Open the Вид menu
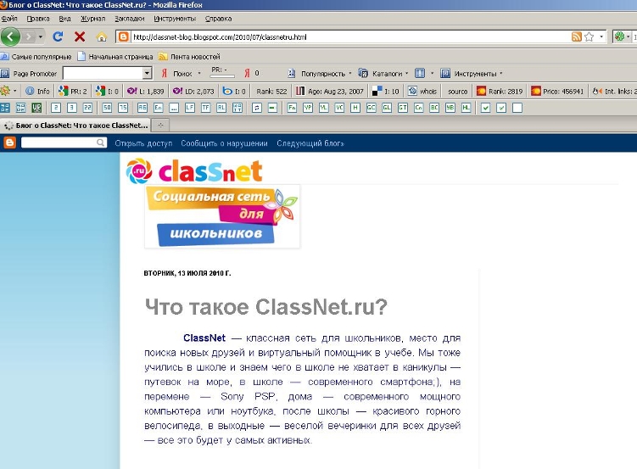This screenshot has width=637, height=469. pos(64,19)
